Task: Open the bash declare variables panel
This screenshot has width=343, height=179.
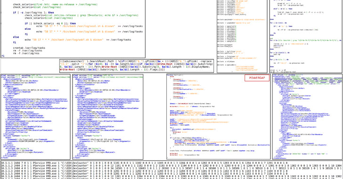Action: tap(242, 36)
